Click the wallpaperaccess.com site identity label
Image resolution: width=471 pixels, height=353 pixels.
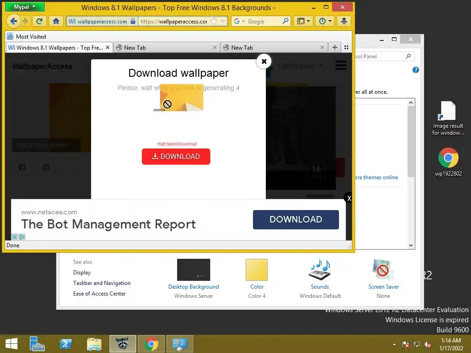pos(102,21)
